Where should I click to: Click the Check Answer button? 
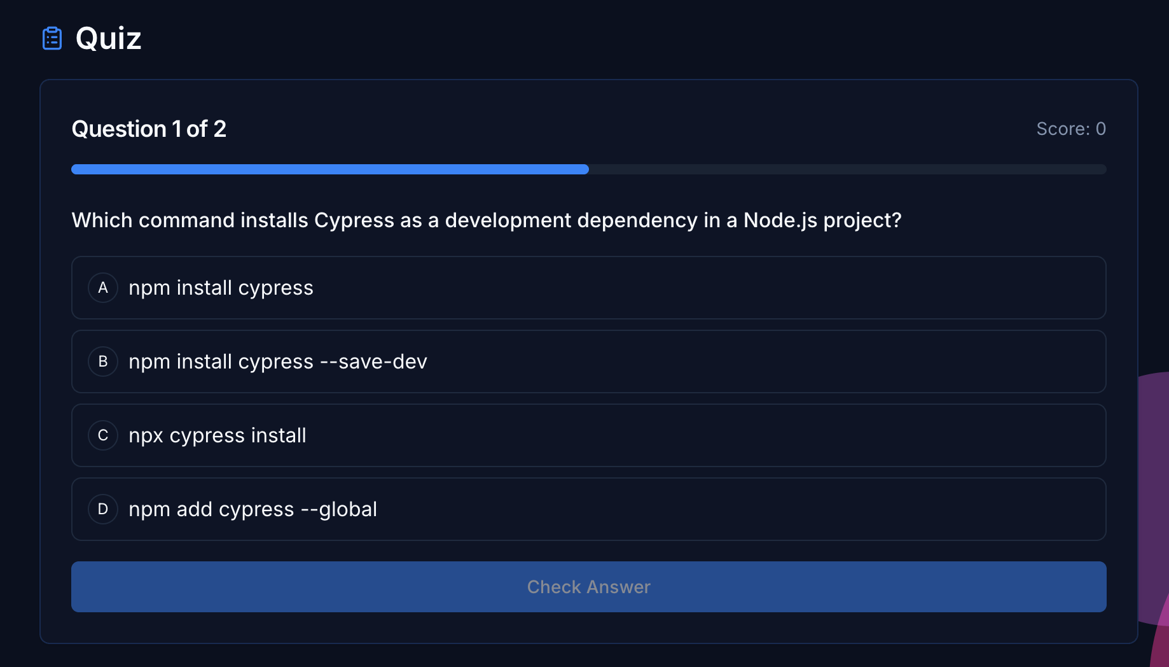[x=589, y=587]
